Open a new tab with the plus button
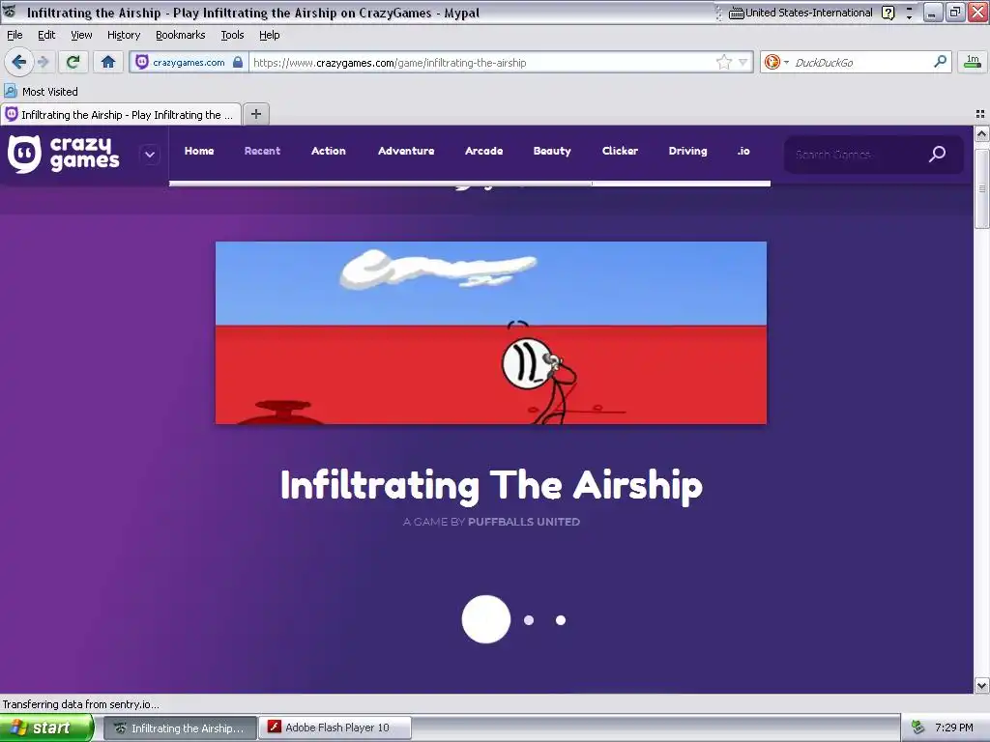 (x=255, y=114)
